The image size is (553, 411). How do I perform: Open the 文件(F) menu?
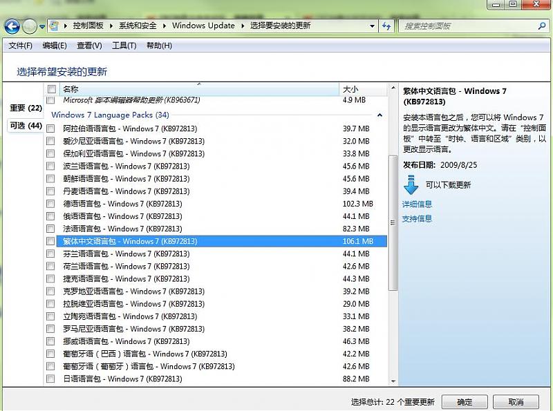click(x=21, y=46)
